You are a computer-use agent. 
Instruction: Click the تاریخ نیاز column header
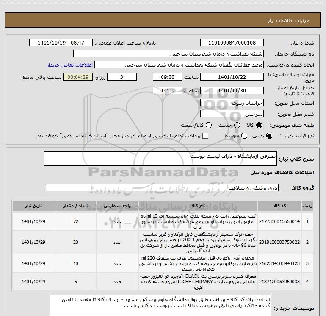click(33, 206)
